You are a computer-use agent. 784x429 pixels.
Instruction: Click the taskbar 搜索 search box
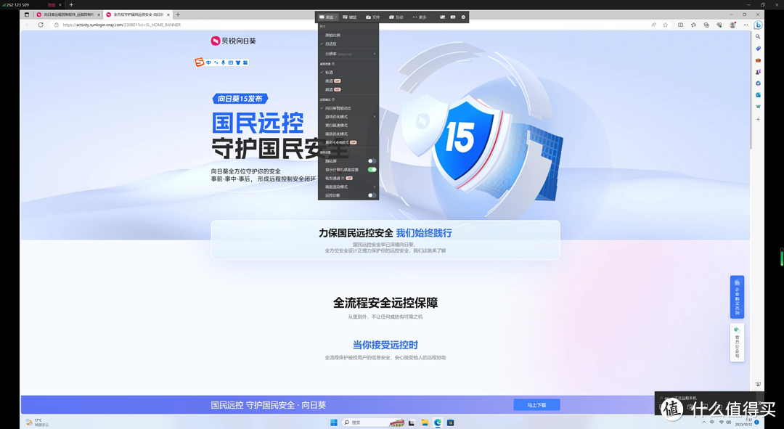[373, 422]
